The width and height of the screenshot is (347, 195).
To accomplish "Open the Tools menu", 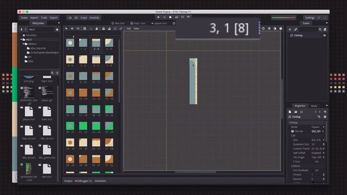I will 44,18.
